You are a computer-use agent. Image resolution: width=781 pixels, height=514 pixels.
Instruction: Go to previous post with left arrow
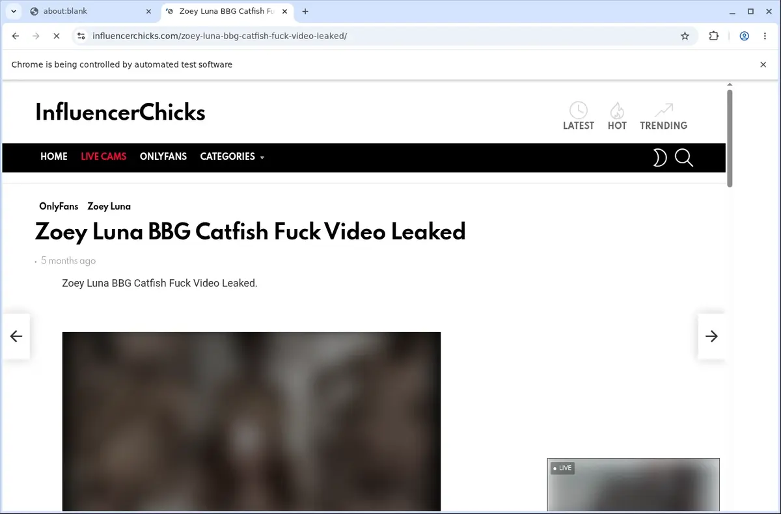pos(16,336)
